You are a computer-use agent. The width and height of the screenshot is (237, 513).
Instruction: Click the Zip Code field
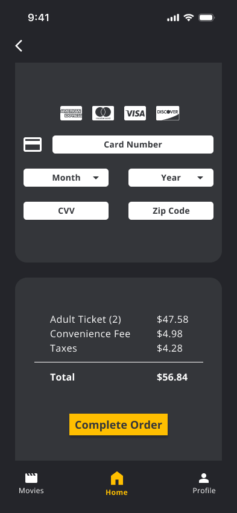pos(171,211)
